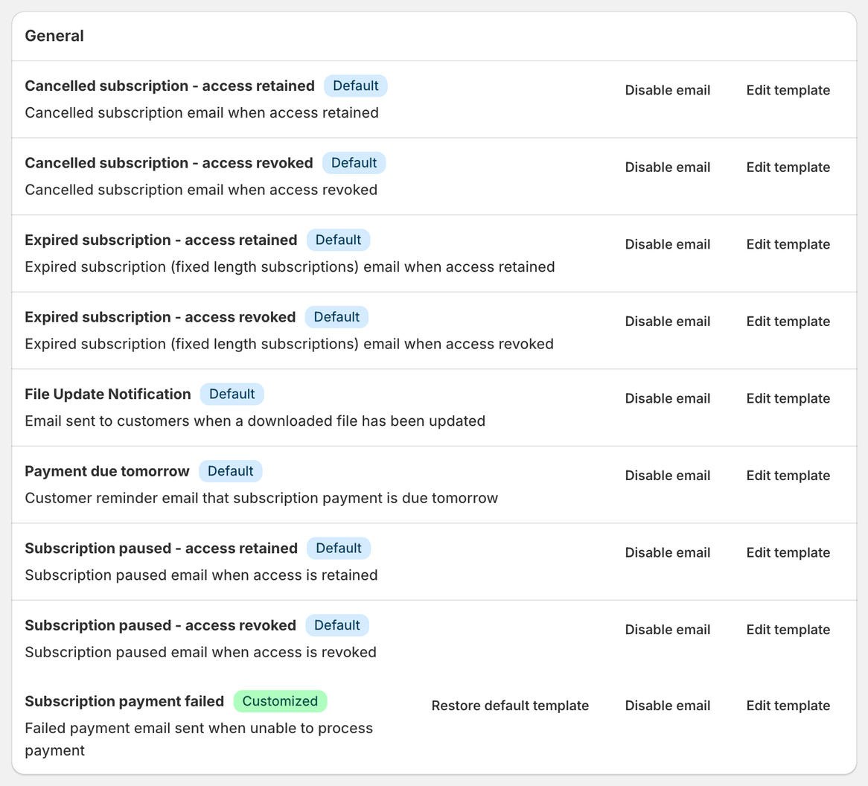Select the 'Expired subscription - access retained' title
This screenshot has width=868, height=786.
point(161,240)
